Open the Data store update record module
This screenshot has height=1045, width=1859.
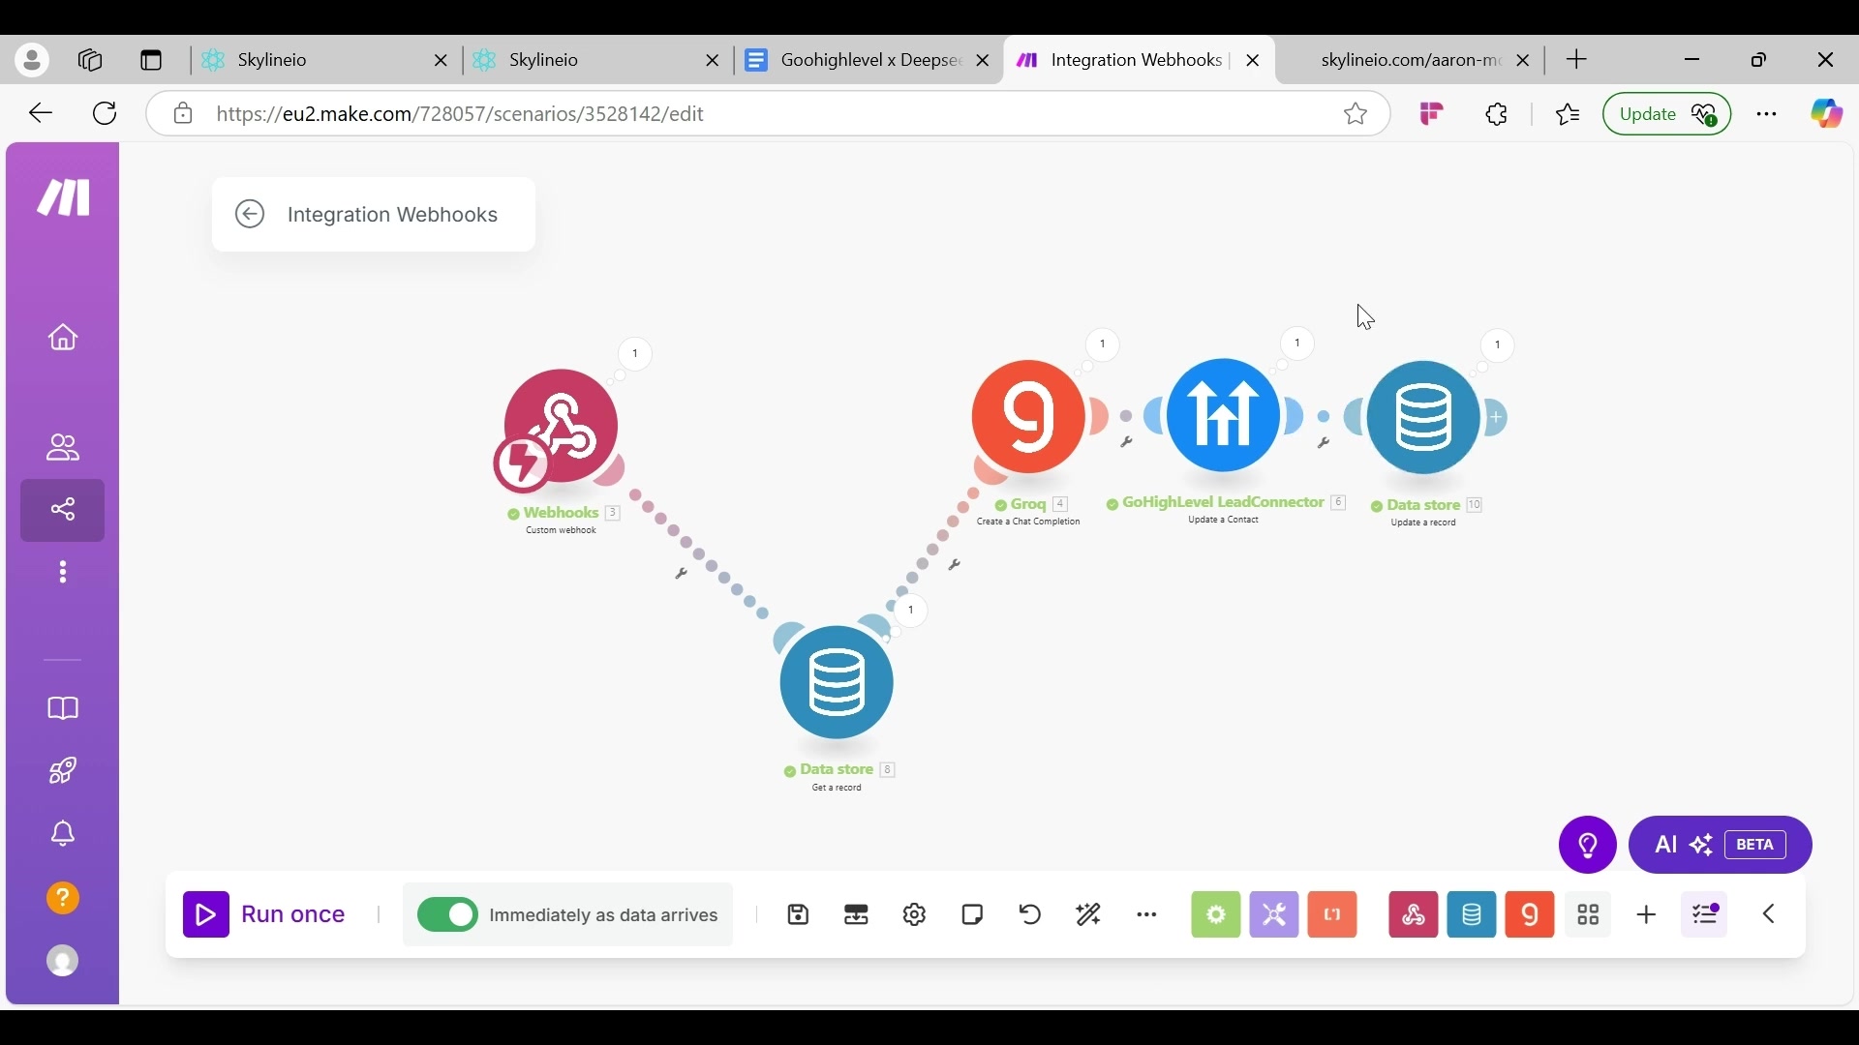pos(1425,417)
